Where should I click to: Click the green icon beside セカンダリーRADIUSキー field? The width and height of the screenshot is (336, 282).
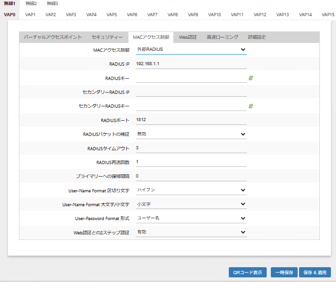tap(250, 106)
